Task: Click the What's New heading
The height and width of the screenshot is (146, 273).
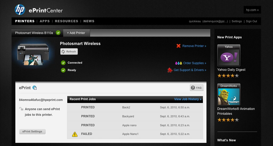Action: 227,140
